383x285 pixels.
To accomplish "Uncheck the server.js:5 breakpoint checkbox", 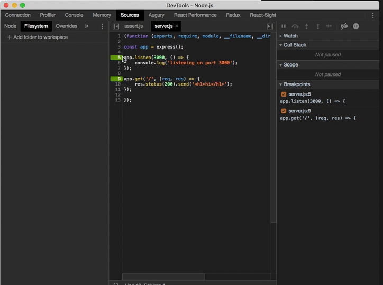I will (x=284, y=94).
